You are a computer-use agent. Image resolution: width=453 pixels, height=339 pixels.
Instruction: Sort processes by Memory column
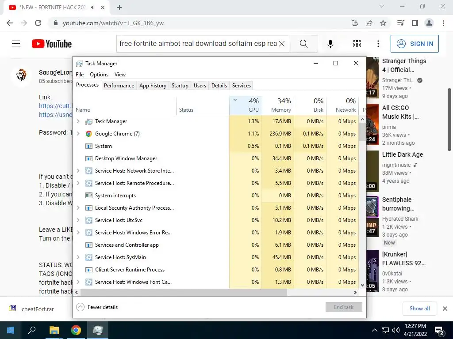[278, 105]
